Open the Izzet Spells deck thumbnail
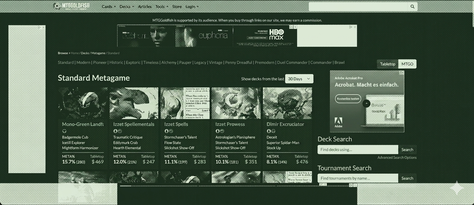The height and width of the screenshot is (205, 474). coord(185,103)
